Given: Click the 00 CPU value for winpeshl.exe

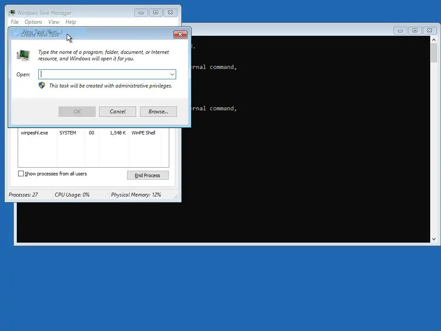Looking at the screenshot, I should pos(91,133).
